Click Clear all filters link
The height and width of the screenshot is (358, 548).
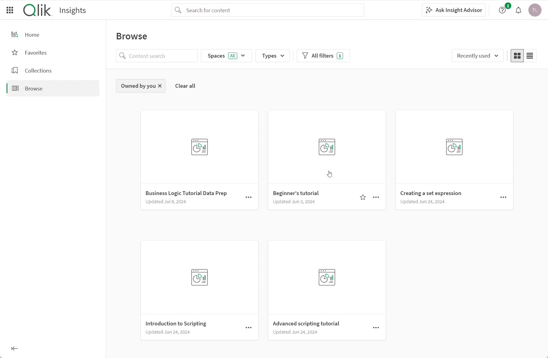coord(185,86)
